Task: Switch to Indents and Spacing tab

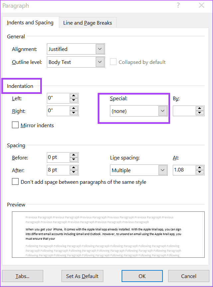Action: click(x=30, y=23)
